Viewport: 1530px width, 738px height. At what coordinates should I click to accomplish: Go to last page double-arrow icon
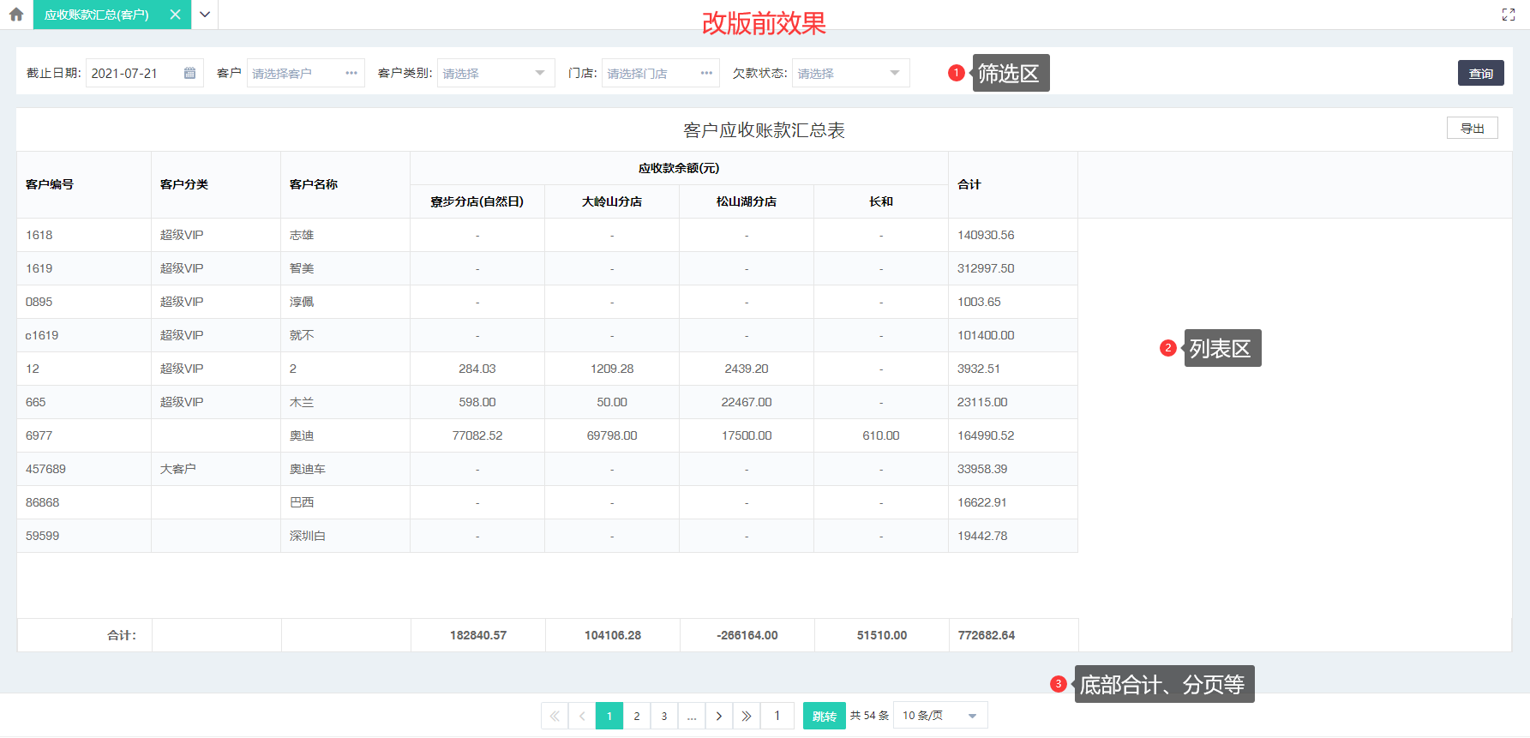[747, 716]
